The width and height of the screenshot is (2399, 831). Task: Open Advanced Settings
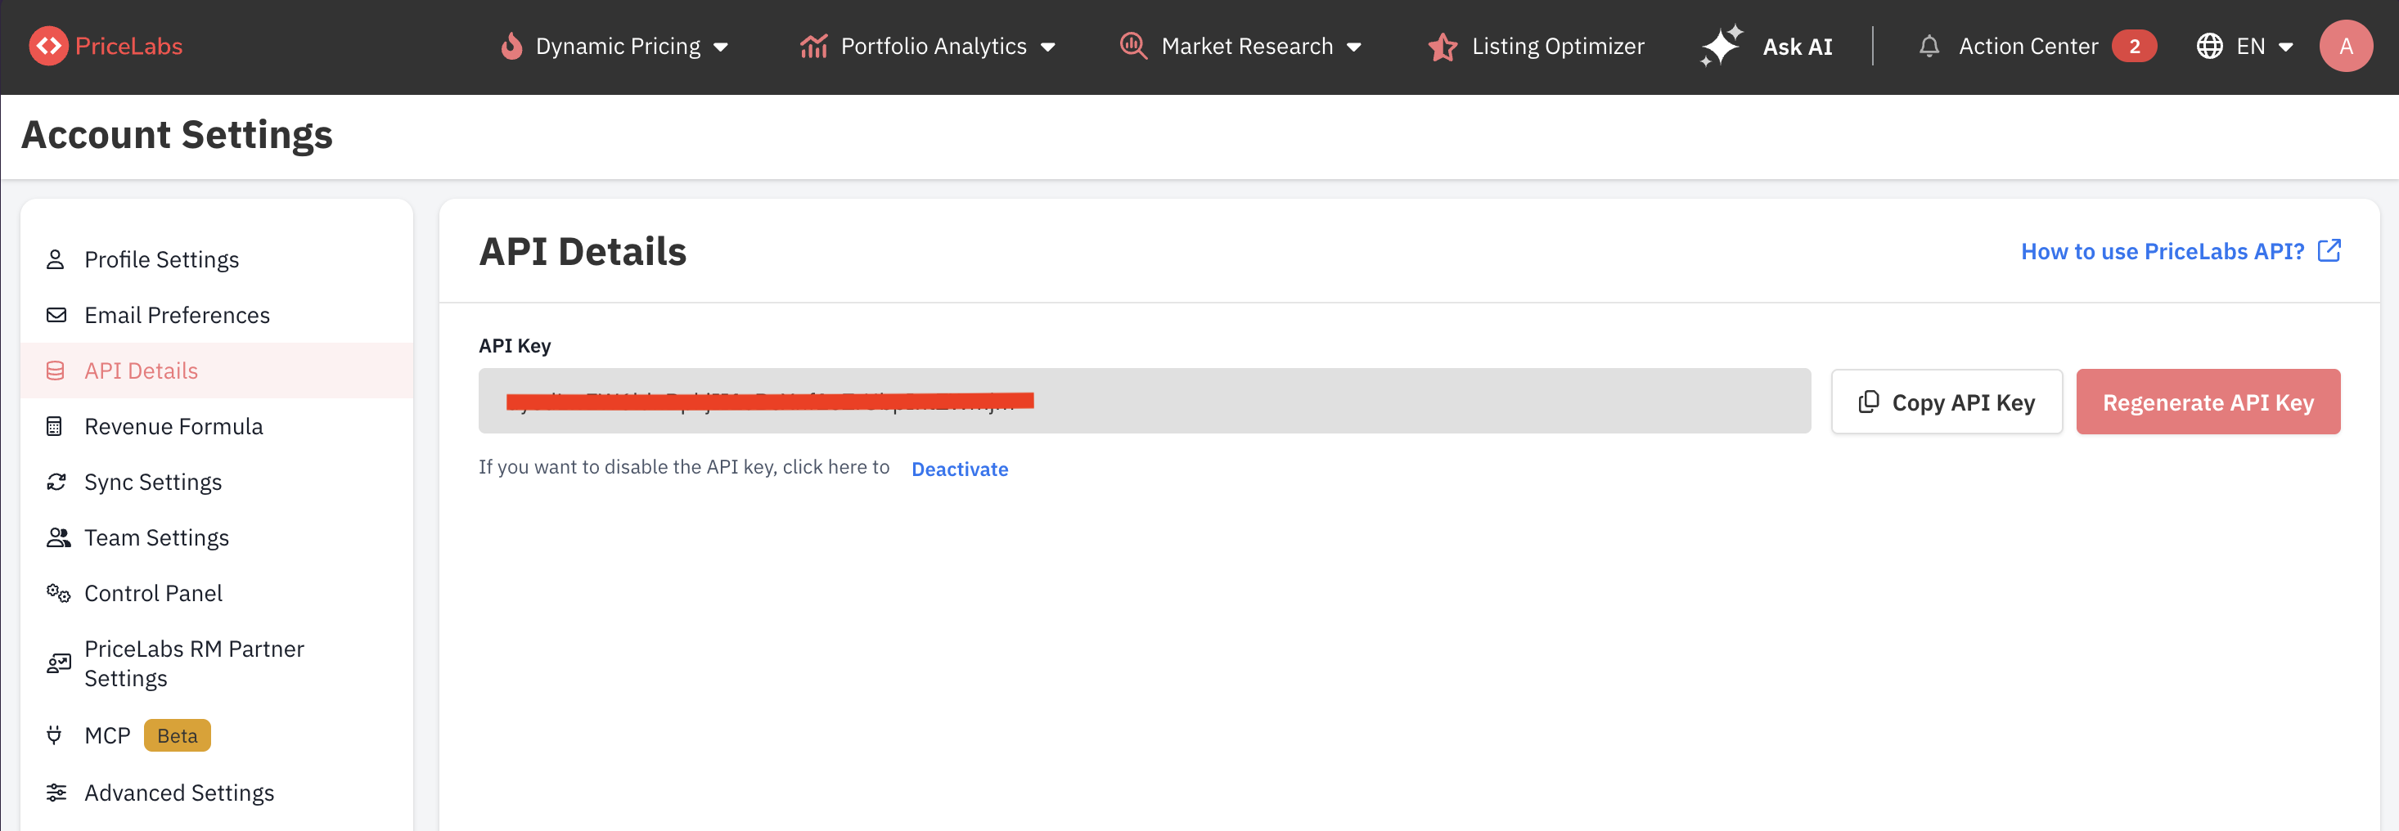coord(216,793)
